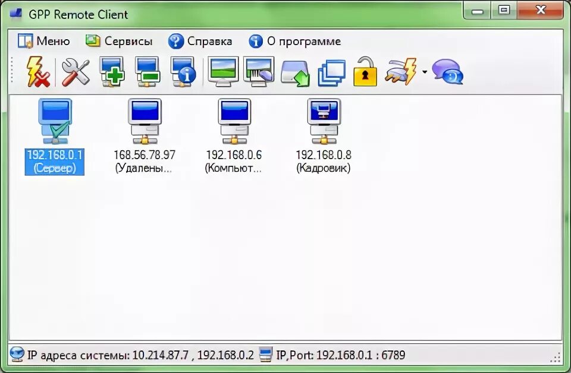
Task: Start remote control with keyboard and mouse icon
Action: (x=259, y=71)
